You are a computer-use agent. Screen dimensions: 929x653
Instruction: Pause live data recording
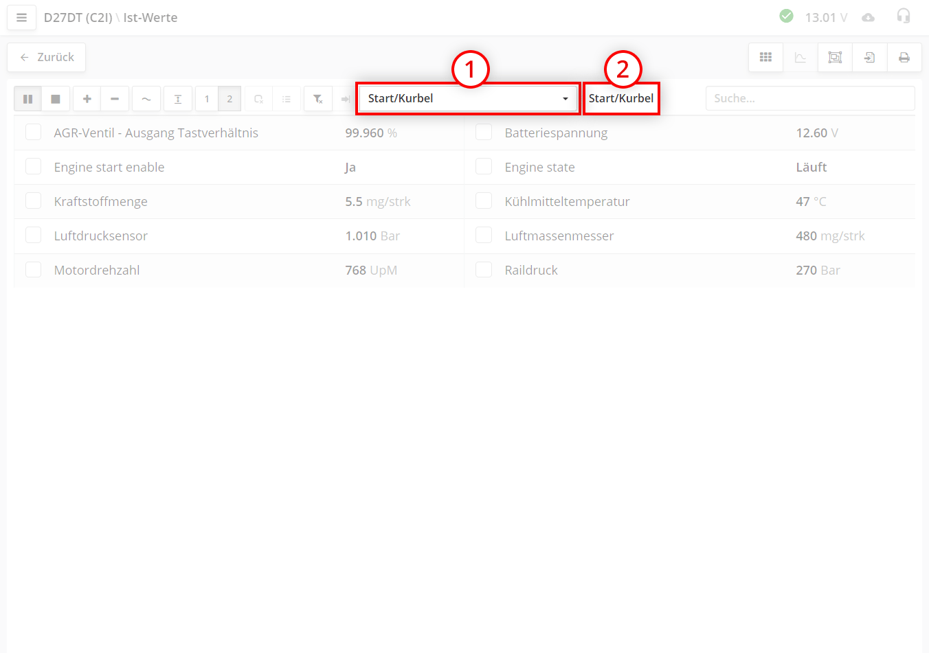tap(28, 99)
